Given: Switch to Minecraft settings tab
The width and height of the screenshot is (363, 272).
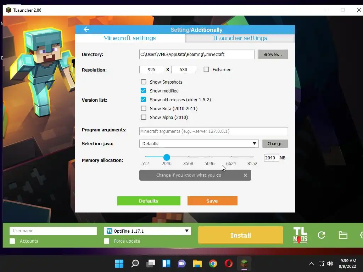Looking at the screenshot, I should pyautogui.click(x=130, y=38).
